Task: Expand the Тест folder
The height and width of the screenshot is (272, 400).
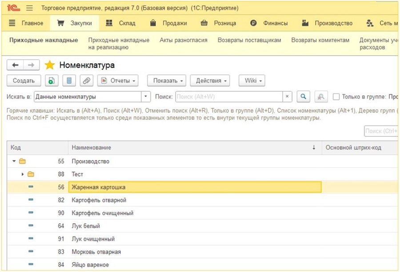Action: [x=23, y=174]
